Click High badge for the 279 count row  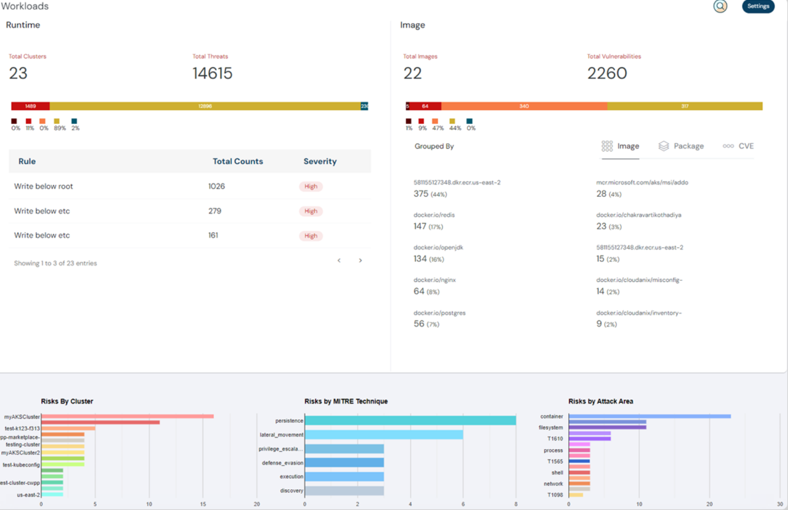[310, 211]
